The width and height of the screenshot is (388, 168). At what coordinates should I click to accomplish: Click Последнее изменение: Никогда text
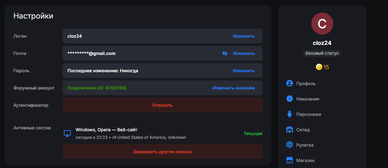click(103, 71)
